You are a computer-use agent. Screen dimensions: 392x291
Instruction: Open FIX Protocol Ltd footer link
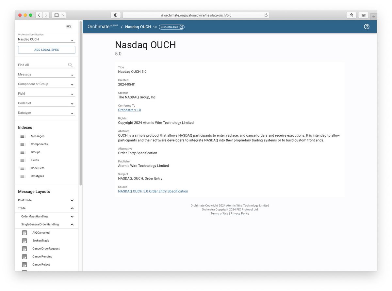[247, 209]
